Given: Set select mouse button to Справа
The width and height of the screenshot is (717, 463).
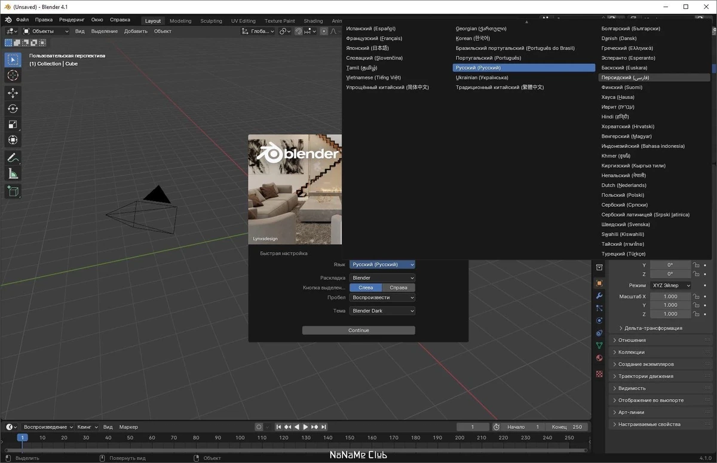Looking at the screenshot, I should 399,288.
